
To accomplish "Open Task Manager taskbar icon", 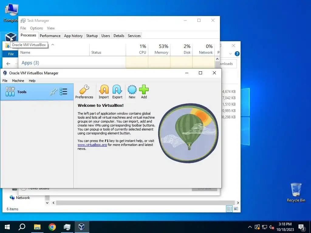I will [x=67, y=227].
